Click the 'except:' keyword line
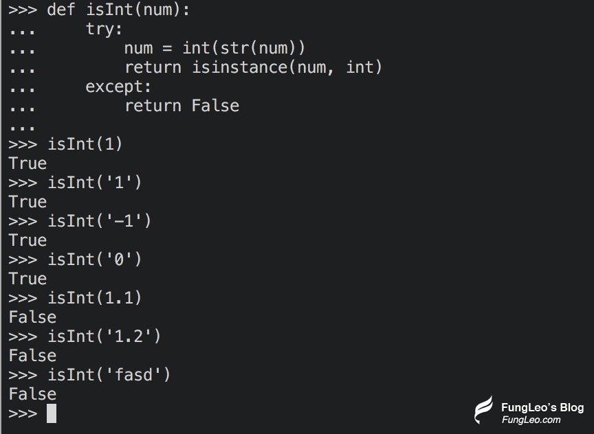 pyautogui.click(x=118, y=87)
